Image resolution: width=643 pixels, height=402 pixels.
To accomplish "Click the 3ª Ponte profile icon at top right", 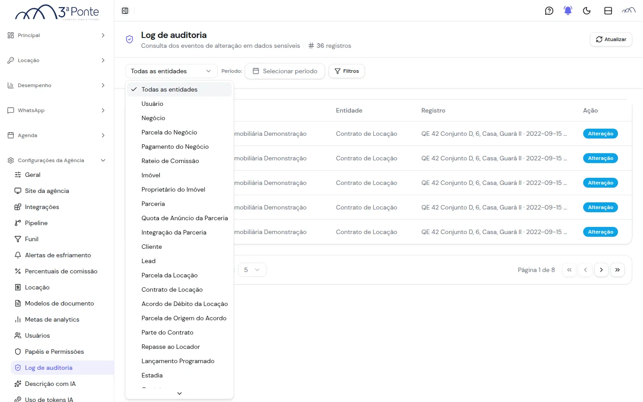I will click(629, 11).
